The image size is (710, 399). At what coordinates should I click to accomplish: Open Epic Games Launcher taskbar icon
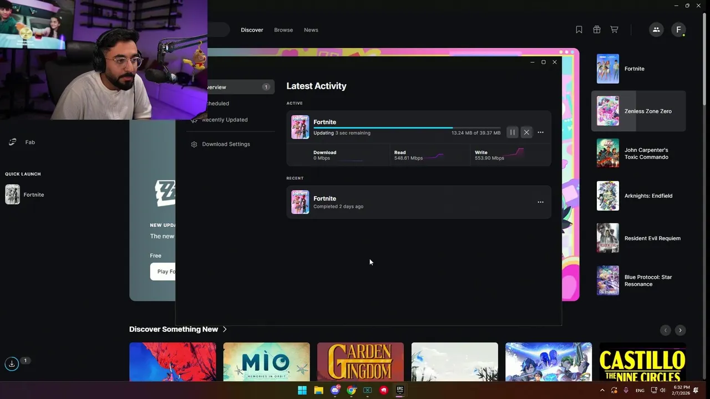(x=400, y=390)
